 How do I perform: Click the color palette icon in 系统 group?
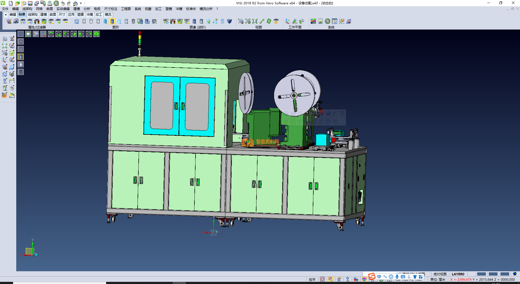tap(313, 21)
